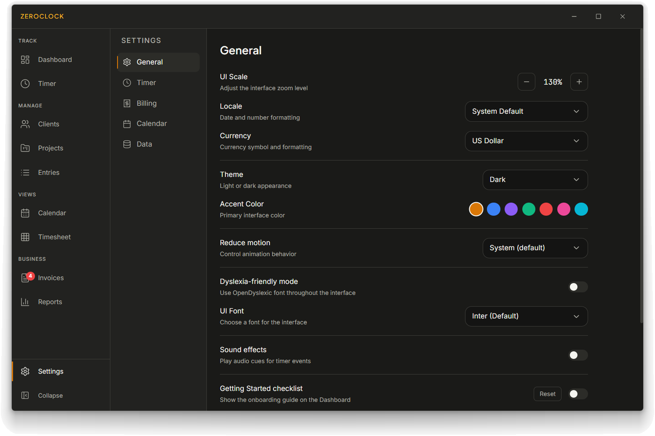Expand the Currency US Dollar dropdown
655x436 pixels.
[x=526, y=141]
